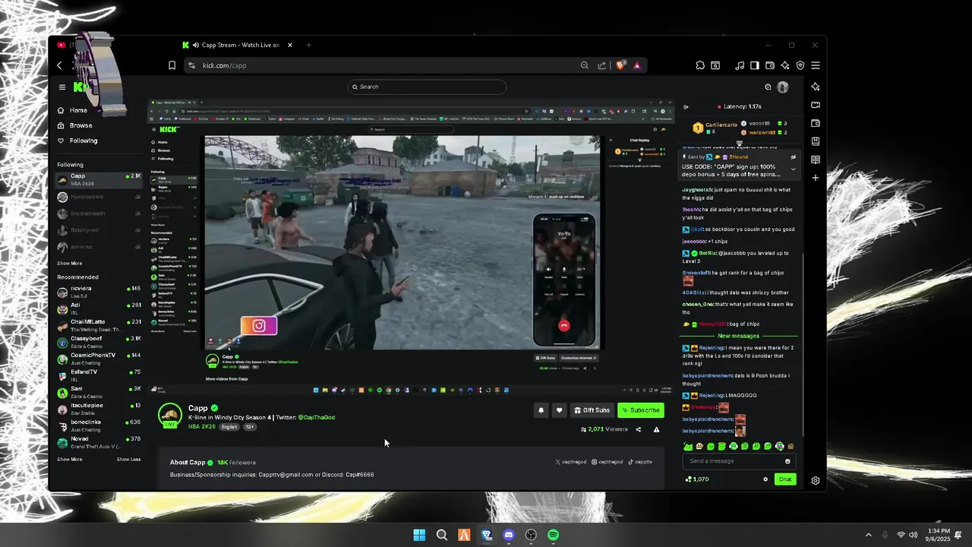Click the Kick search box

[427, 87]
